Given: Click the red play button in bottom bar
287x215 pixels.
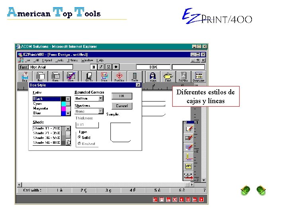Looking at the screenshot, I should click(x=201, y=199).
